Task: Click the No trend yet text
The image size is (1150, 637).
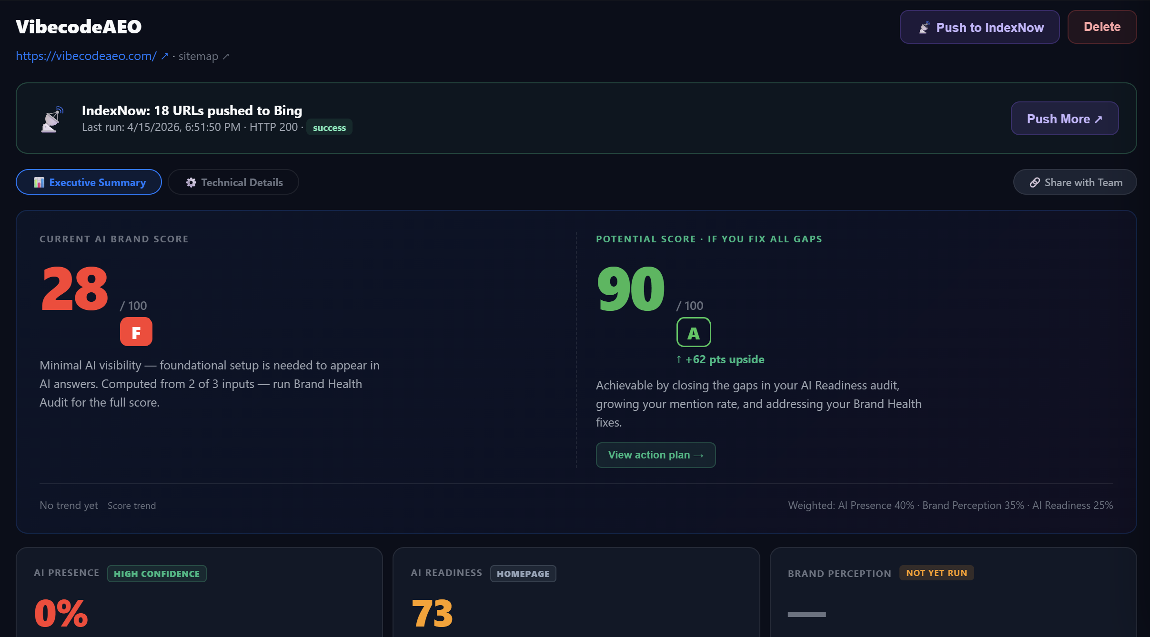Action: click(69, 506)
